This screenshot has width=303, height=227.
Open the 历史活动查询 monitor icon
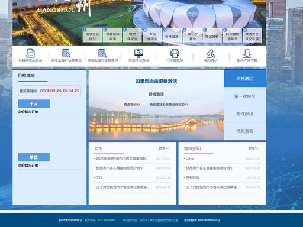click(x=138, y=53)
